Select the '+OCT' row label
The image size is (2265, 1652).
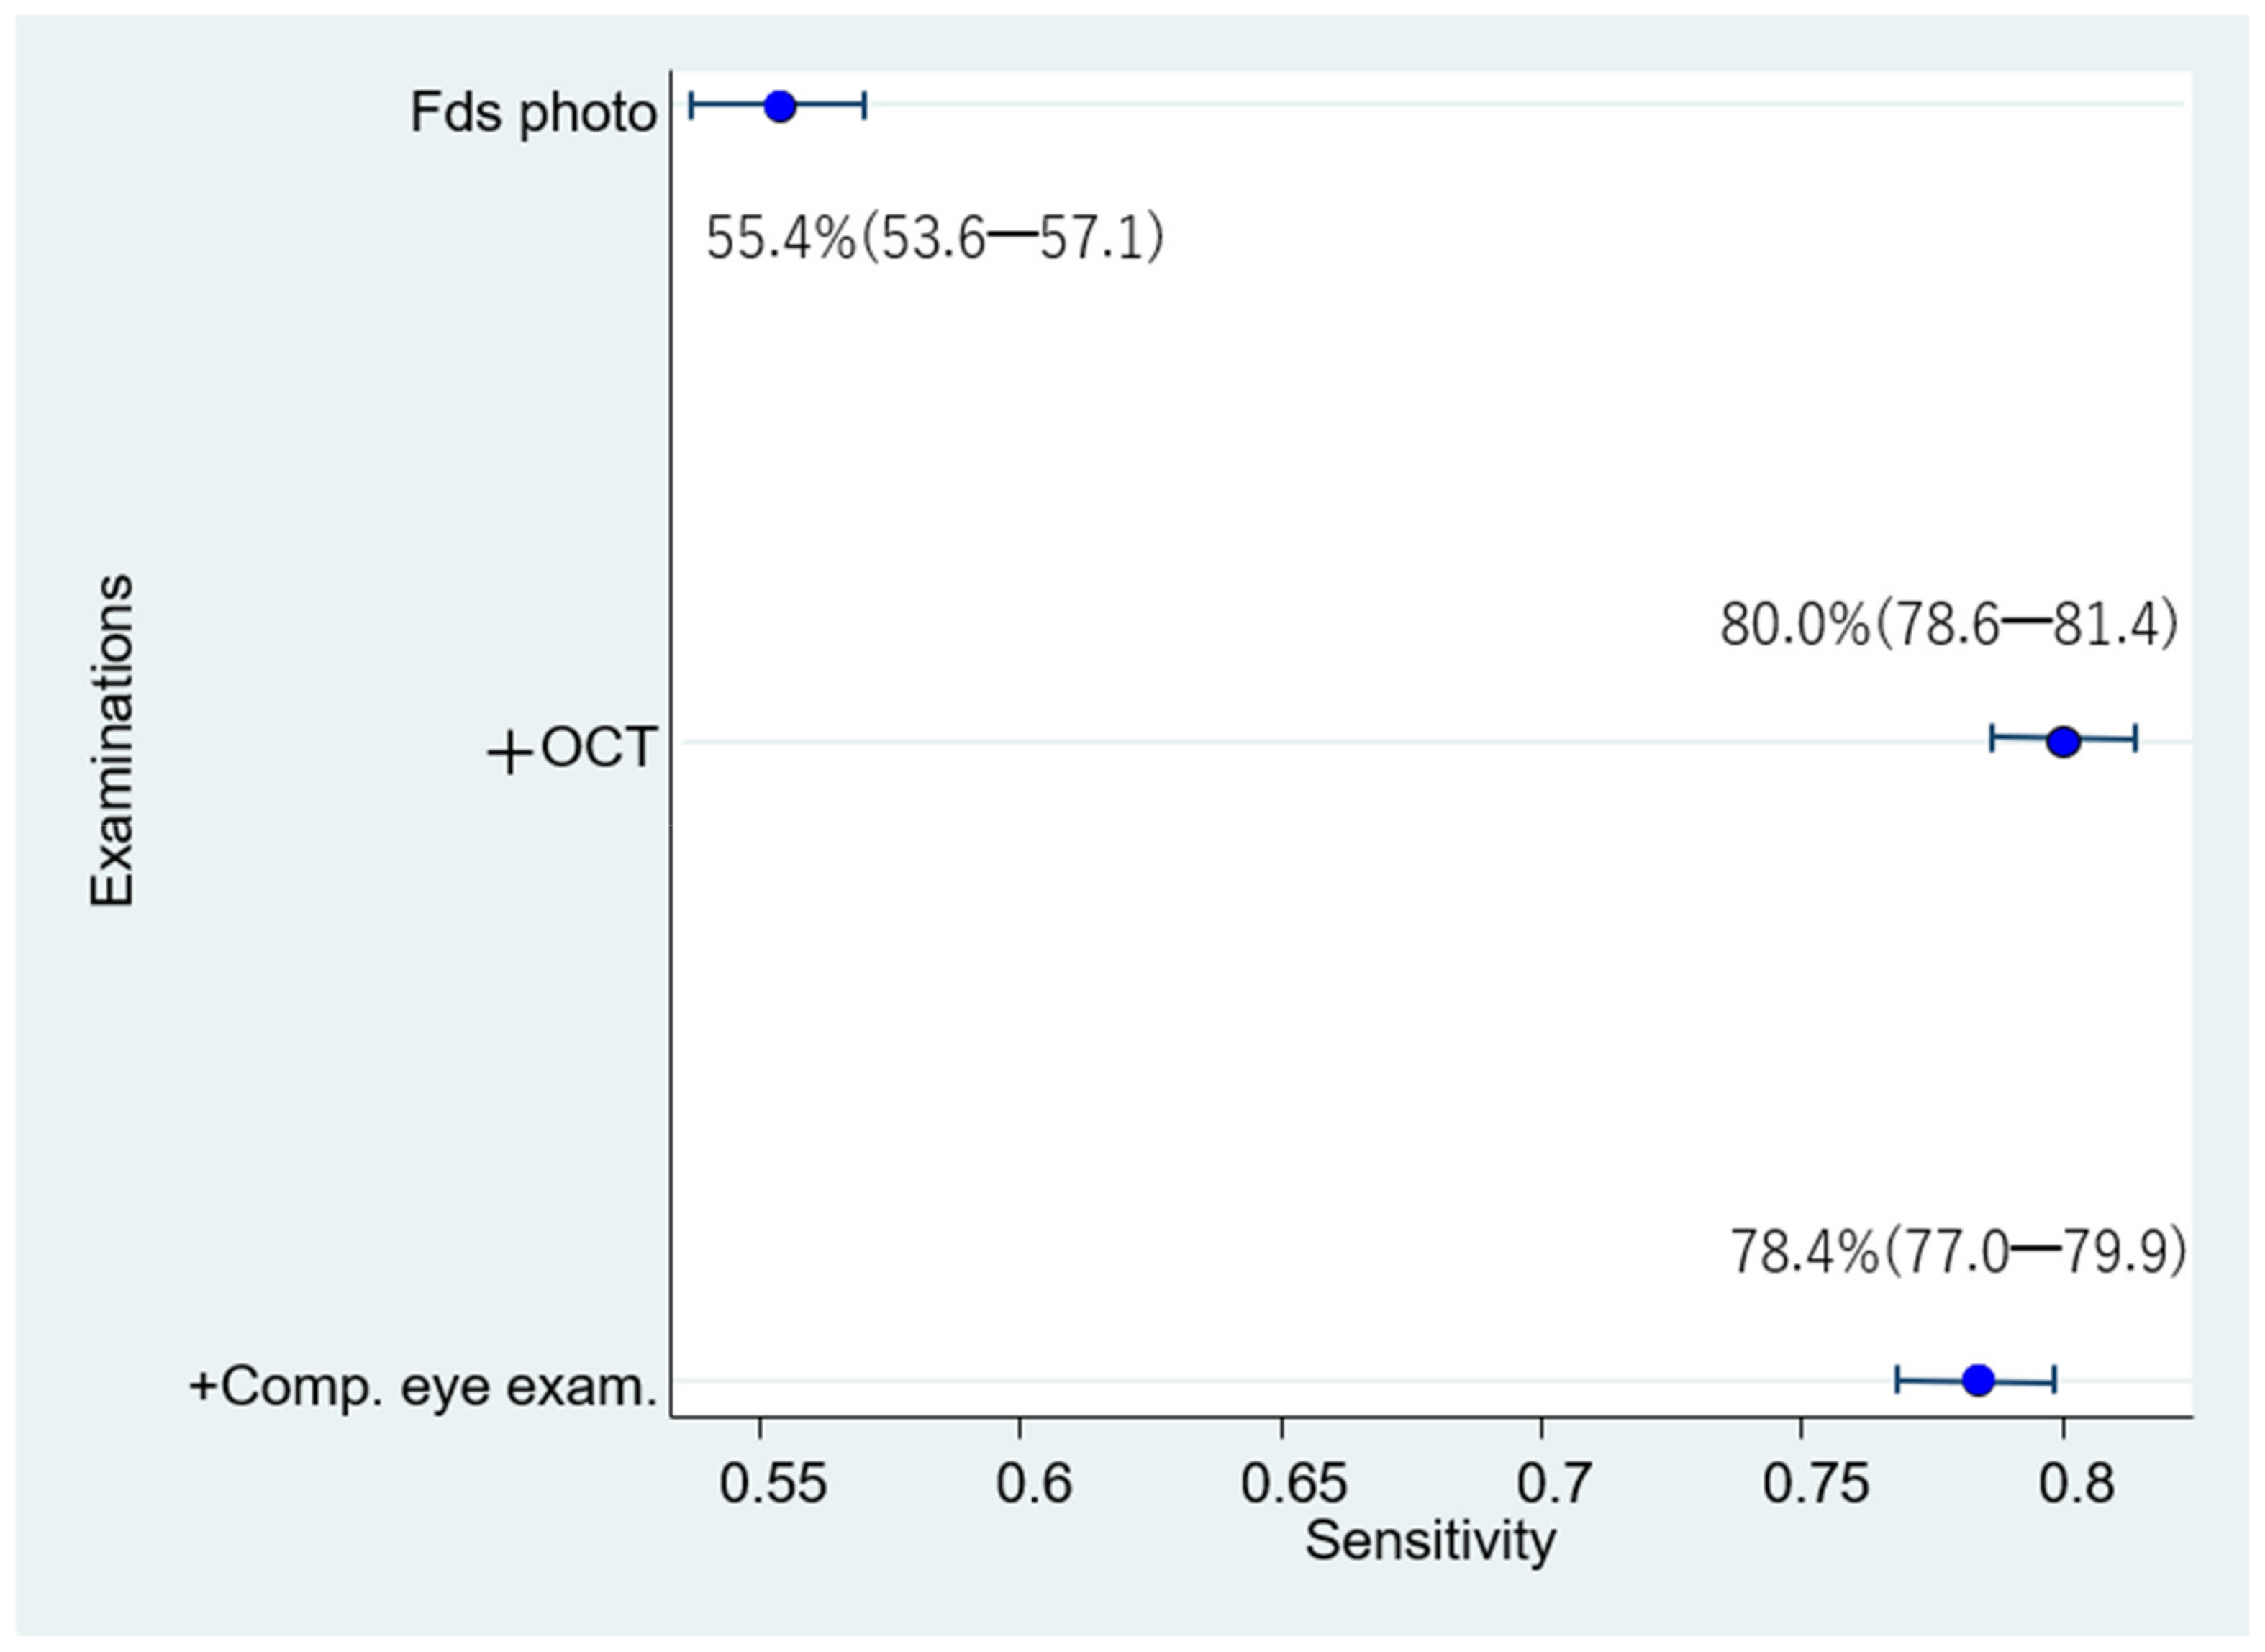pyautogui.click(x=572, y=748)
